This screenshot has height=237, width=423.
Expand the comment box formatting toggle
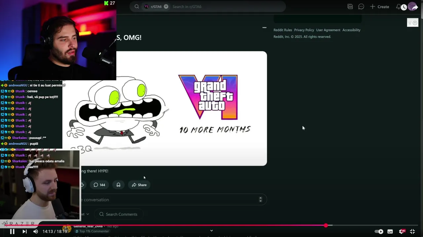click(260, 199)
